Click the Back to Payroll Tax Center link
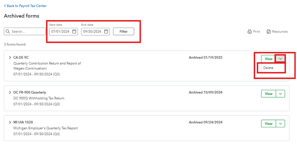Screen dimensions: 297x146 [x=25, y=6]
